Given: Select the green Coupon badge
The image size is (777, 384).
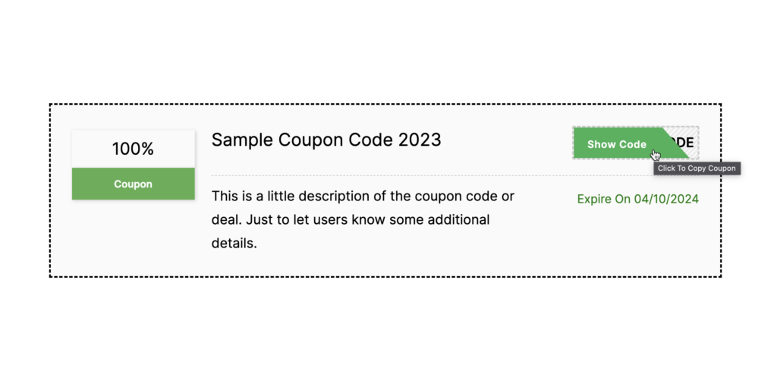Looking at the screenshot, I should pos(133,184).
